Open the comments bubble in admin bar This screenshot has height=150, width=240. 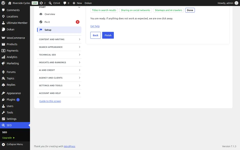click(x=66, y=3)
